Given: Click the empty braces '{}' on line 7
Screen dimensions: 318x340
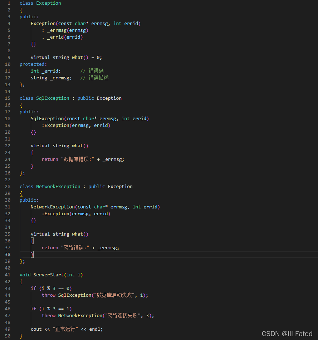Looking at the screenshot, I should pos(33,44).
